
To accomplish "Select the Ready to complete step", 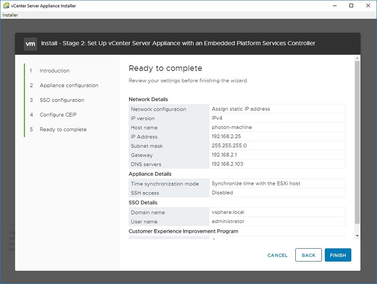I will click(63, 129).
